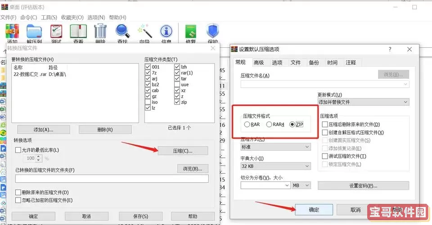Viewport: 432px width, 225px height.
Task: Check the iso archive type
Action: (x=148, y=102)
